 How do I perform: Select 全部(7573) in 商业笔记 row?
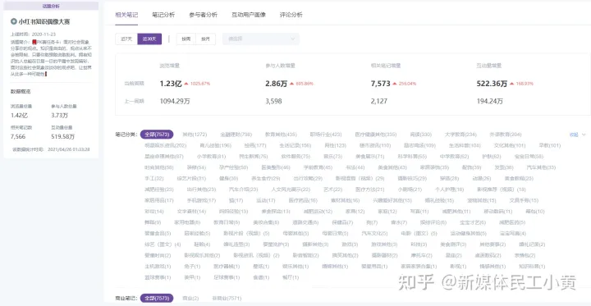[157, 299]
